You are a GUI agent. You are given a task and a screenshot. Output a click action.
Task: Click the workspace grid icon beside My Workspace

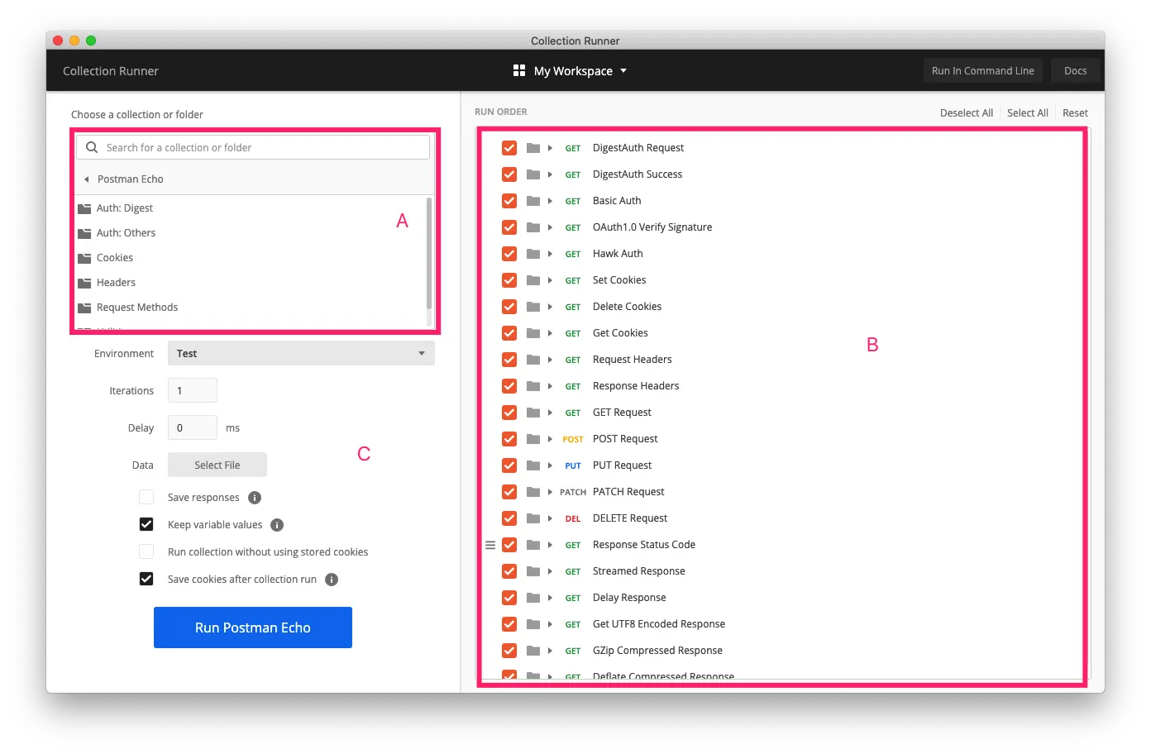pyautogui.click(x=519, y=70)
